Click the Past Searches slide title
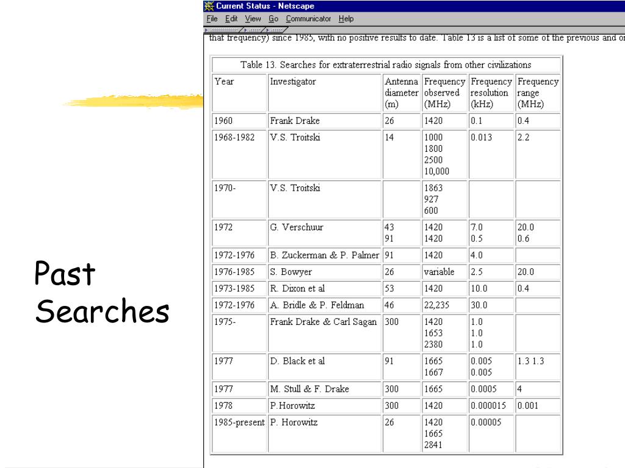 tap(102, 292)
